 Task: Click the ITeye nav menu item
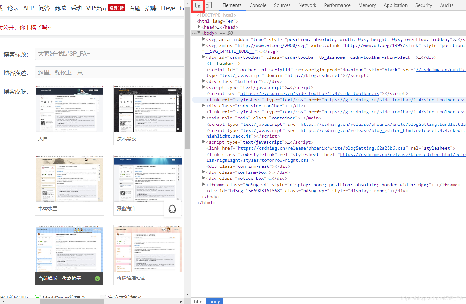click(x=168, y=8)
